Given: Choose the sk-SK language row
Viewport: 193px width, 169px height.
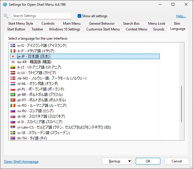Looking at the screenshot, I should coord(85,116).
